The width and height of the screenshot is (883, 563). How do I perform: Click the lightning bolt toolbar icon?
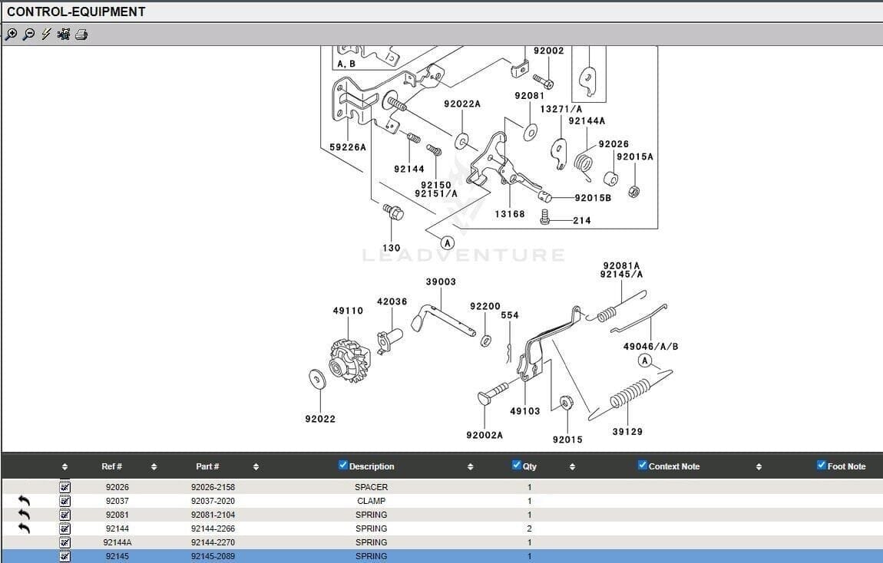click(46, 35)
